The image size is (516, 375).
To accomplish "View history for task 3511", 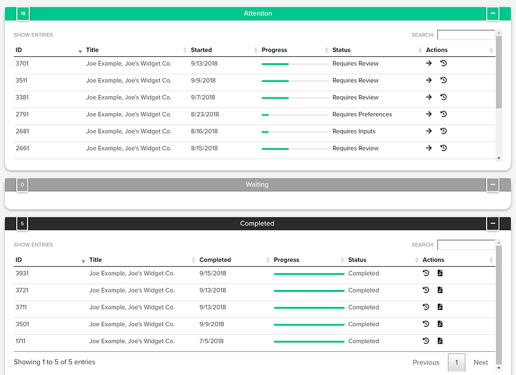I will pyautogui.click(x=444, y=80).
